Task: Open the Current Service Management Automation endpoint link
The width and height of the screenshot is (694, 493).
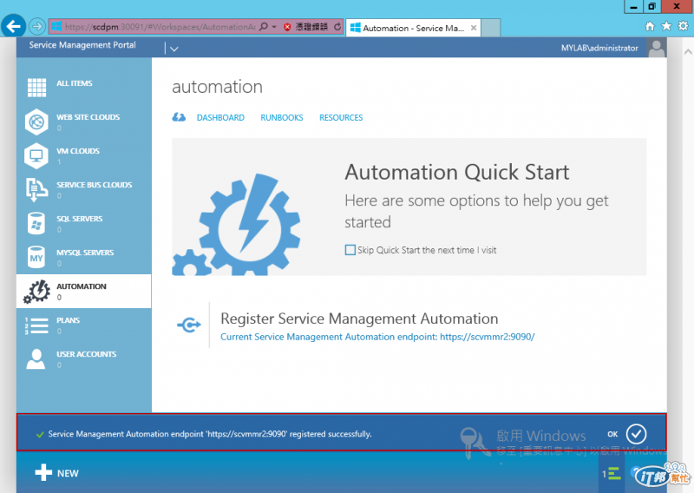Action: (377, 337)
